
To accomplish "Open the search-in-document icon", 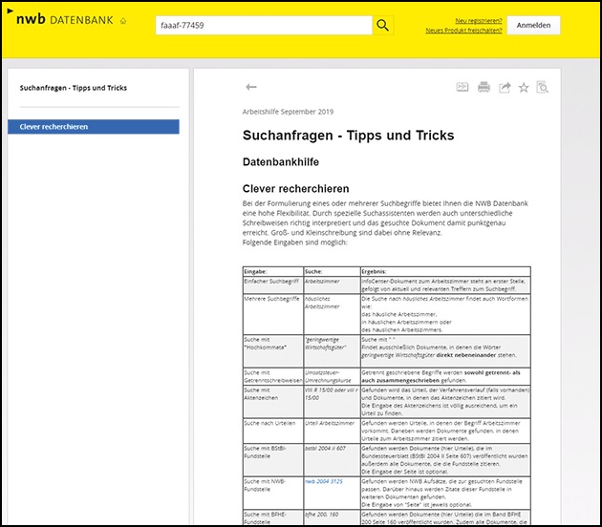I will click(543, 88).
